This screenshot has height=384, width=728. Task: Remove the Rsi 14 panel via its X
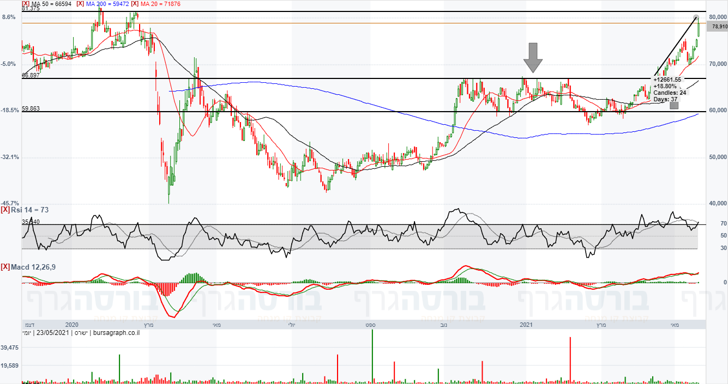point(5,210)
